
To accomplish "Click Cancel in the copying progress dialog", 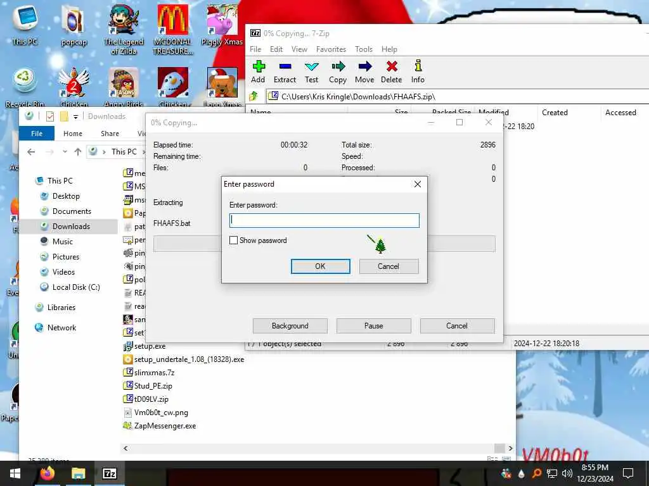I will 457,326.
